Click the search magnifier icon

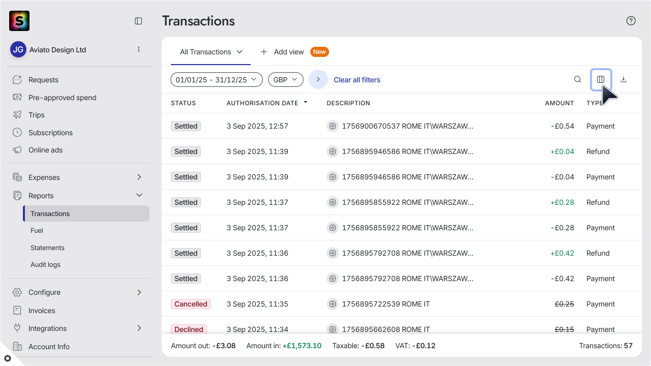point(578,79)
